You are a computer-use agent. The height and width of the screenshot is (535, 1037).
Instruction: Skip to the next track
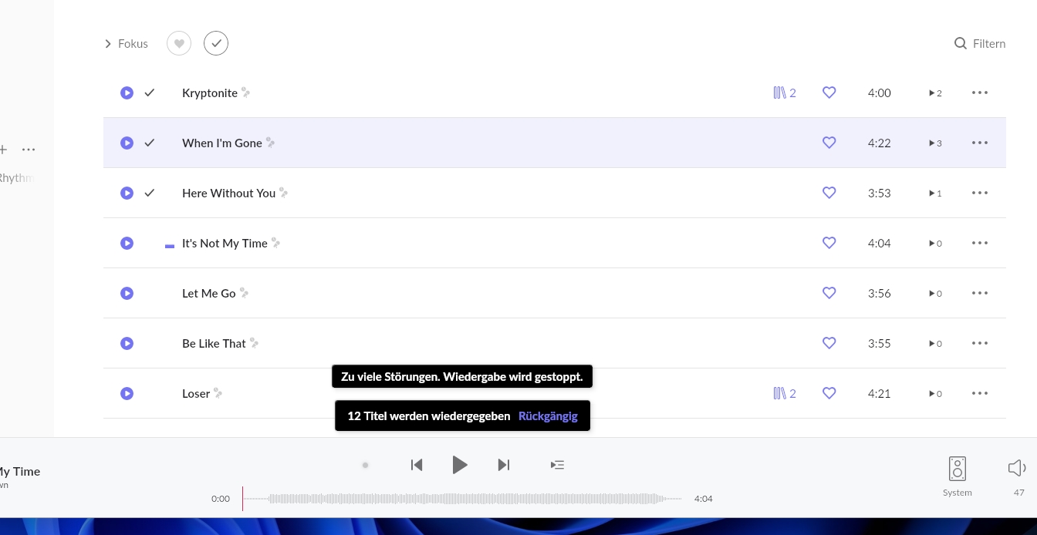click(x=504, y=465)
